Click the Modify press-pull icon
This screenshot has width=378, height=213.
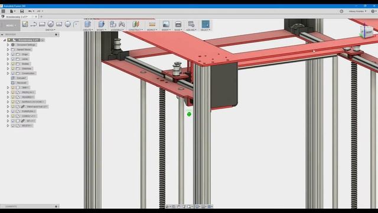click(102, 24)
